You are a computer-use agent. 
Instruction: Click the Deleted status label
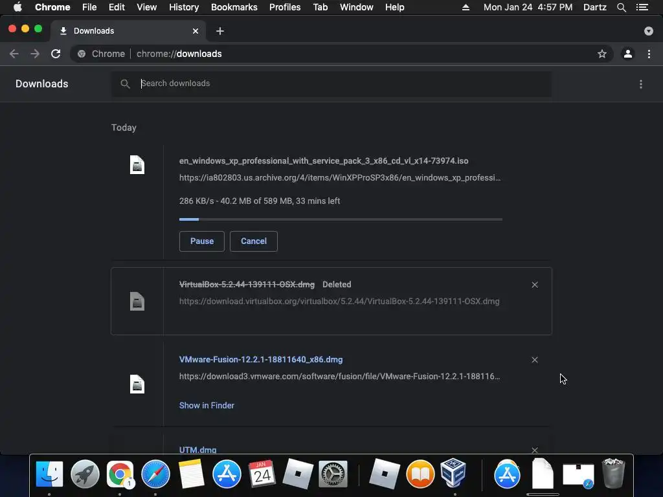[x=337, y=285]
